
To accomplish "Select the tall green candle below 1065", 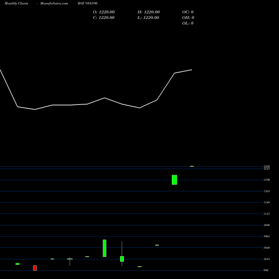I will click(x=105, y=248).
